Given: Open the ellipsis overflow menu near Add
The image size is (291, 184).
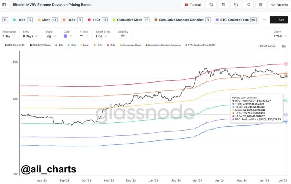Looking at the screenshot, I should tap(265, 20).
